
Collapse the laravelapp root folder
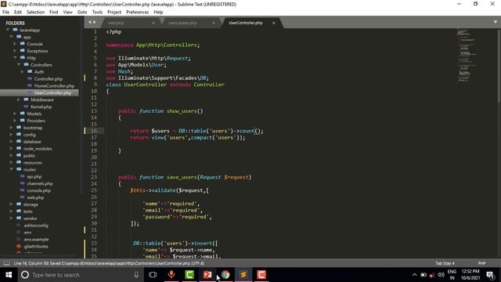[8, 30]
